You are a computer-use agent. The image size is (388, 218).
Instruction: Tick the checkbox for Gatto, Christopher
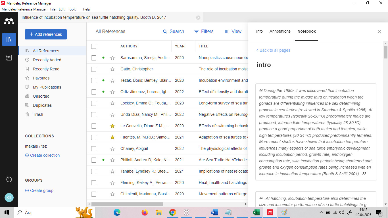94,69
